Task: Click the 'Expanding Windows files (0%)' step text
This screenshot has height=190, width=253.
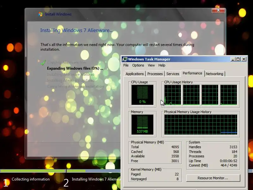Action: 75,68
